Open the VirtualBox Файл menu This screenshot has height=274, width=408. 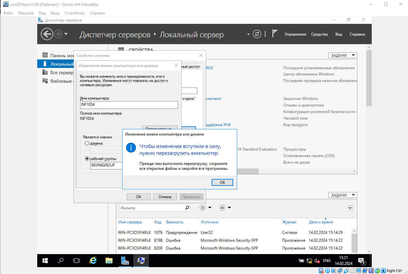(x=7, y=13)
